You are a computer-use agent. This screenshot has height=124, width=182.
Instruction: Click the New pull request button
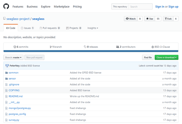click(34, 57)
